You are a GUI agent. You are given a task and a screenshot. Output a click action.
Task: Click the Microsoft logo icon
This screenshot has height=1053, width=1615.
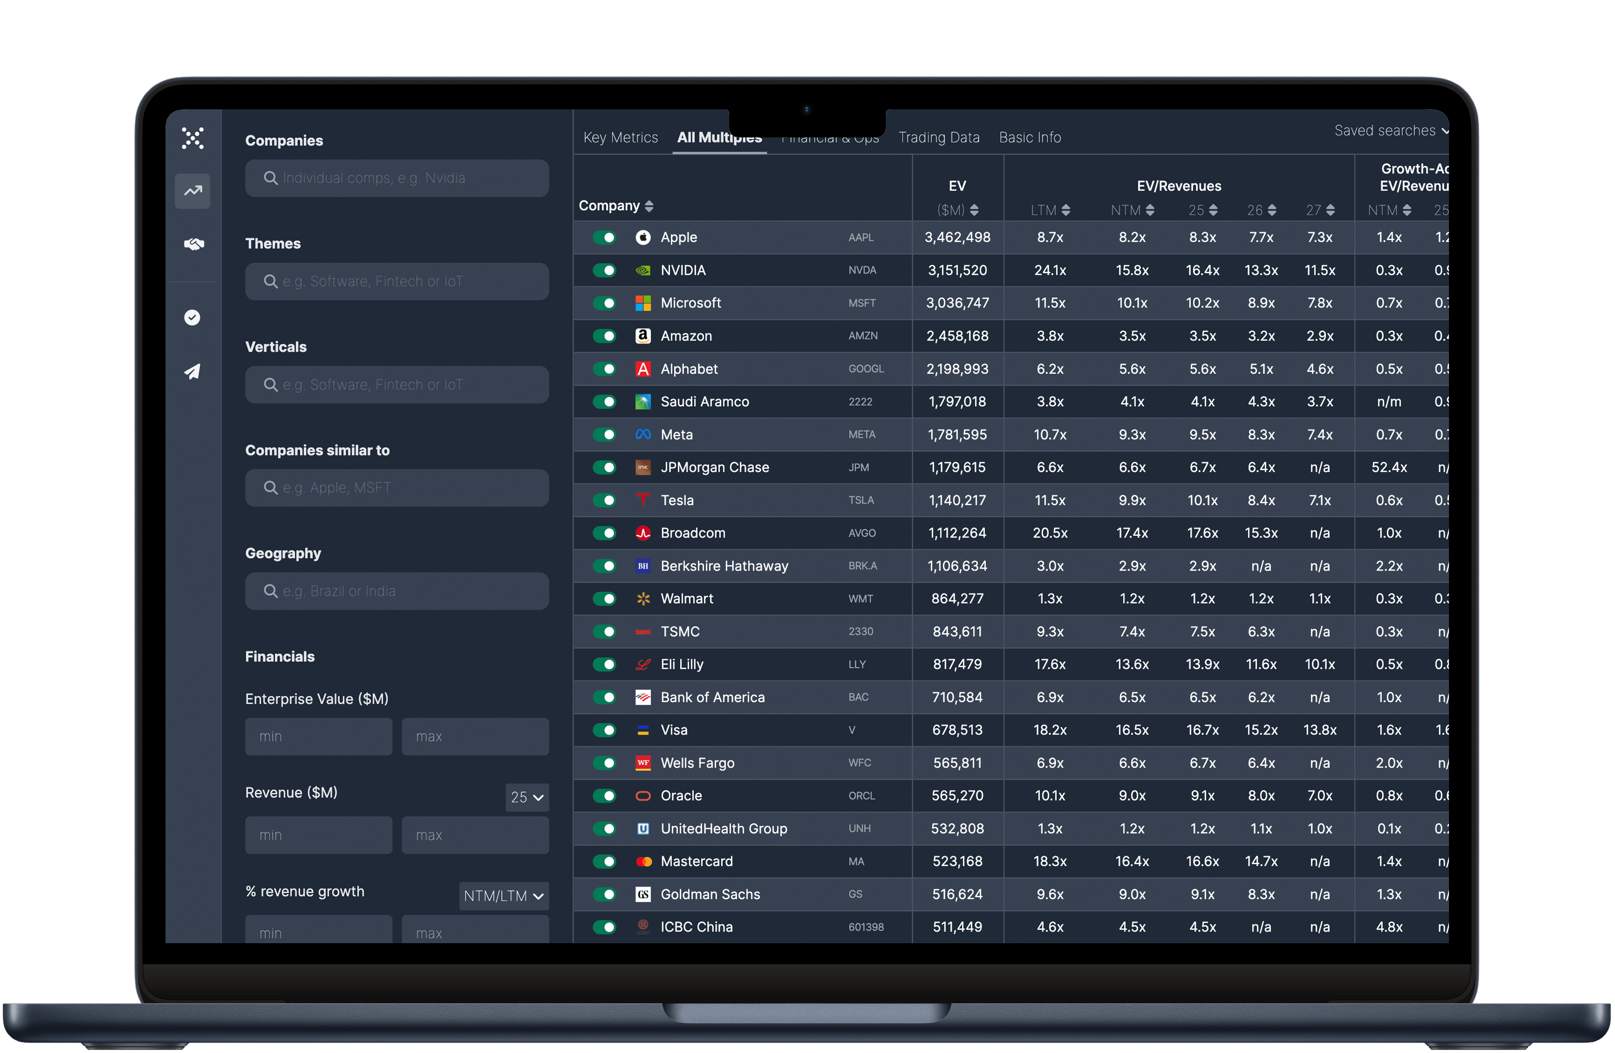click(x=642, y=302)
